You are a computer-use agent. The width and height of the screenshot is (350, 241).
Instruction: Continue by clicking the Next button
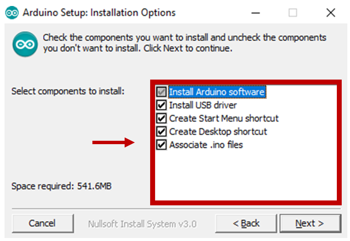(x=310, y=224)
